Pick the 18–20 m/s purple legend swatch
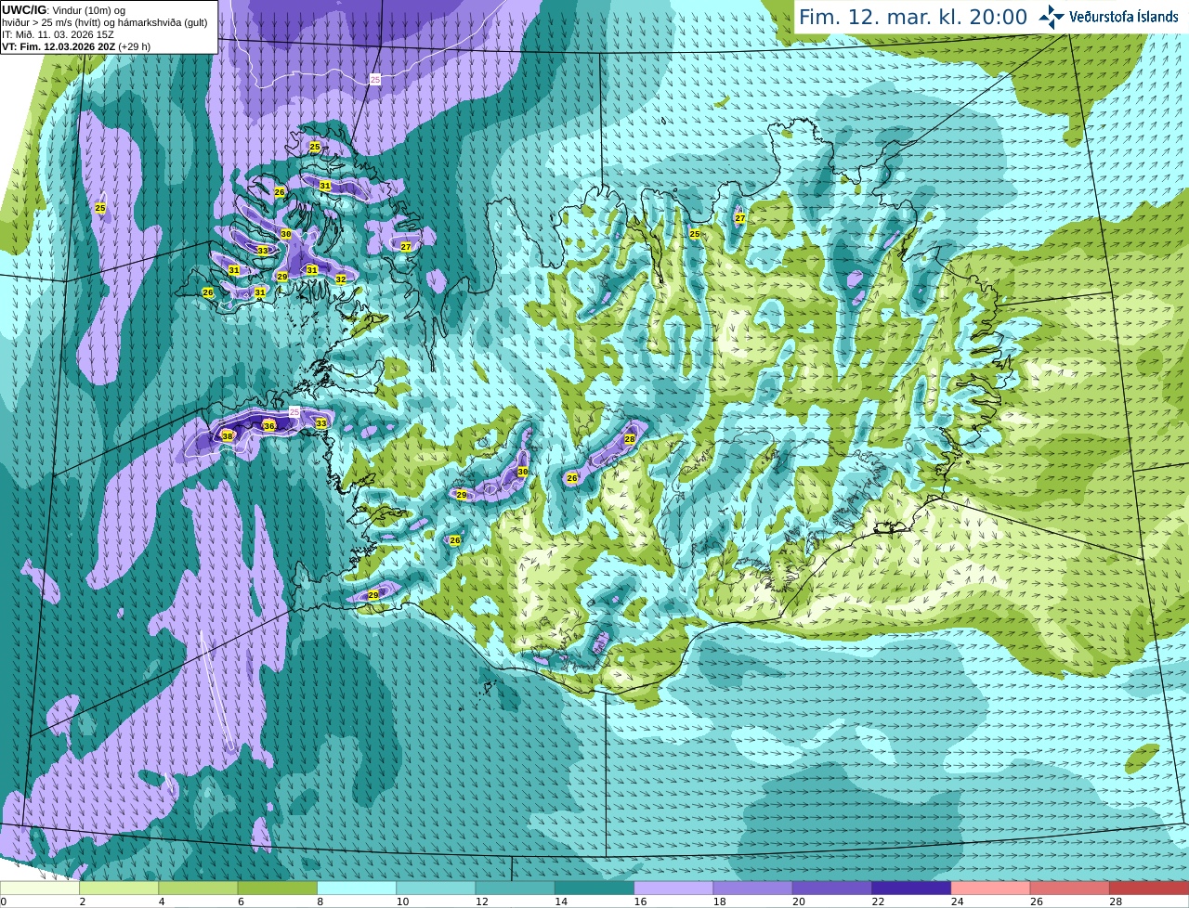Screen dimensions: 1189x908 (x=753, y=888)
